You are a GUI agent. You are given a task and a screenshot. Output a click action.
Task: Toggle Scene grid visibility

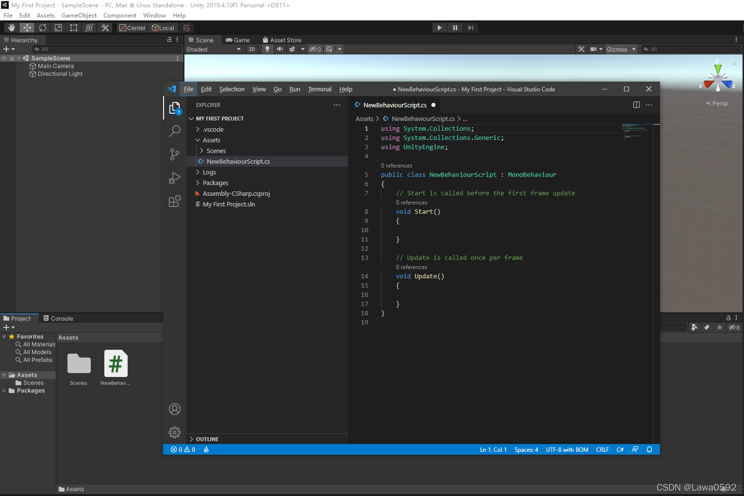click(330, 49)
